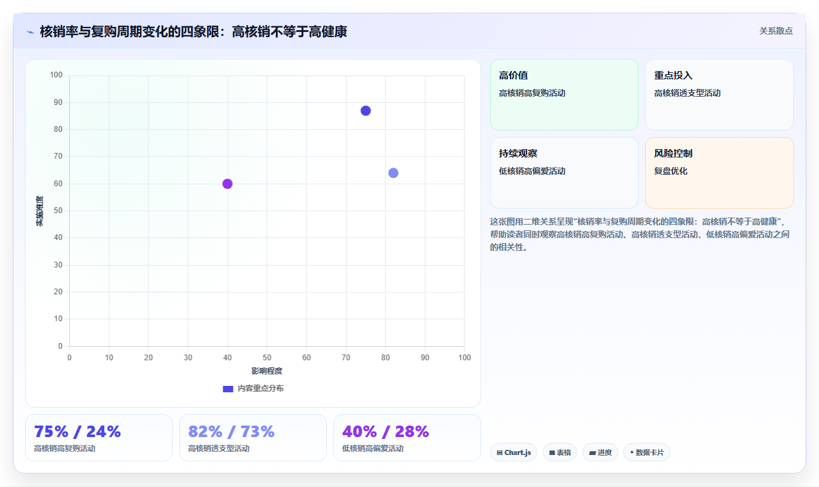This screenshot has width=819, height=487.
Task: Click the 进度 tag
Action: (x=600, y=452)
